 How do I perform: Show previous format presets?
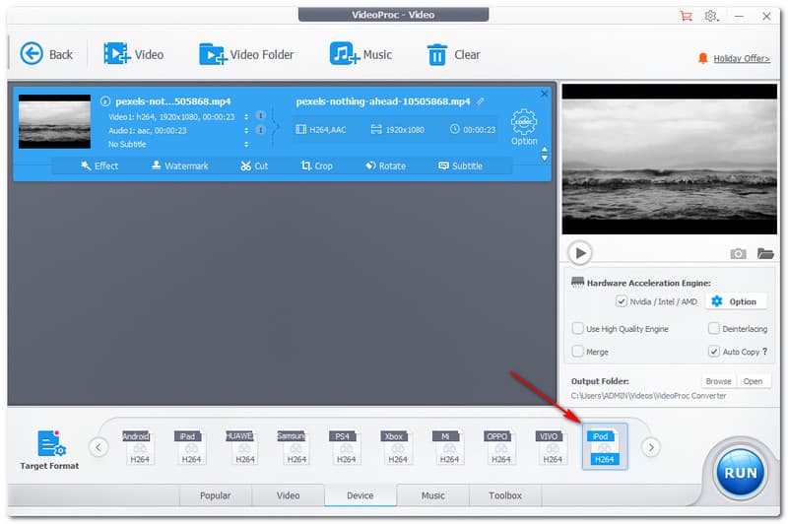point(98,447)
